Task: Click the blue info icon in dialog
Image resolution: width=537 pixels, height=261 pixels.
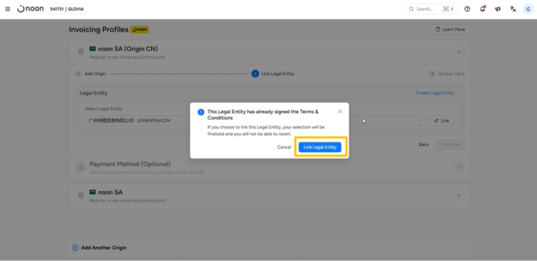Action: tap(201, 112)
